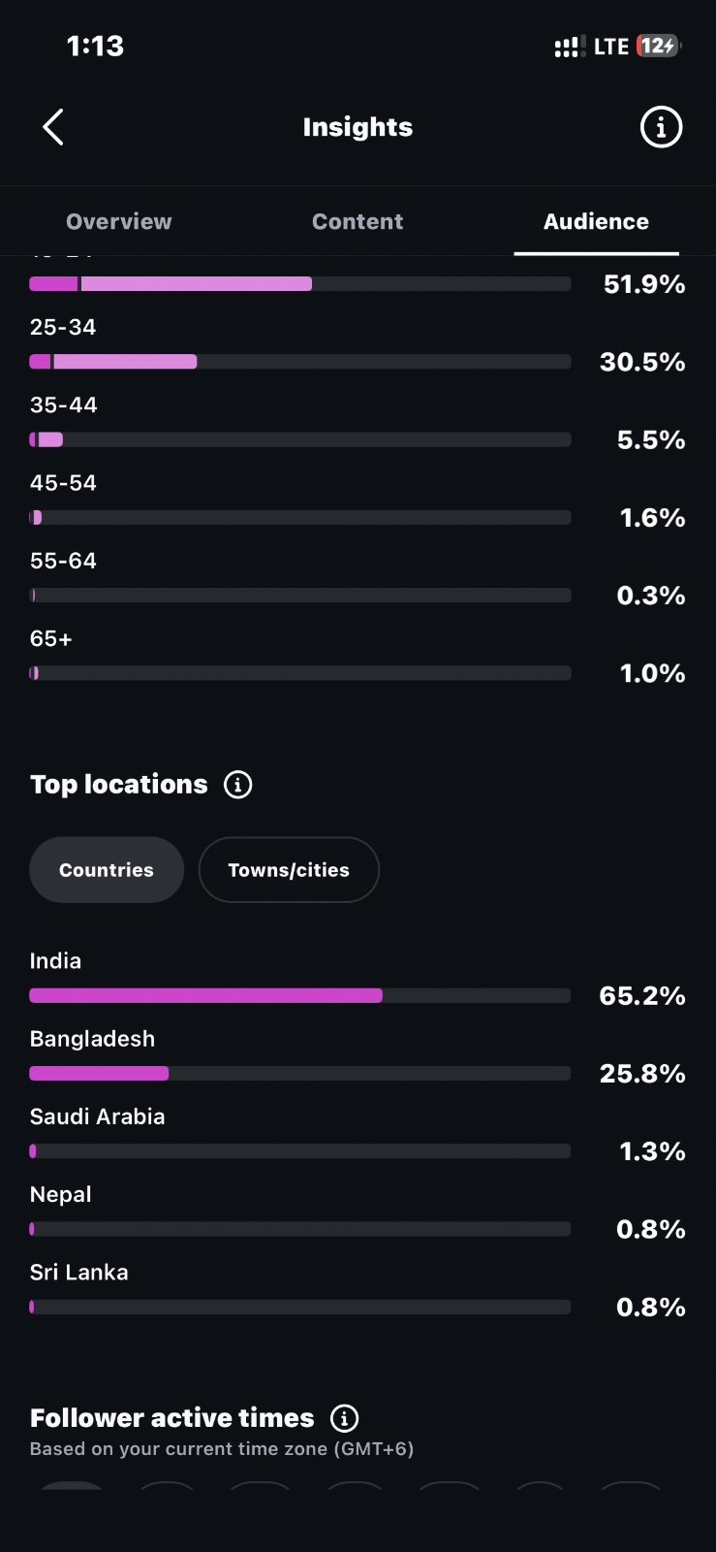Tap the Nepal location label

point(61,1194)
